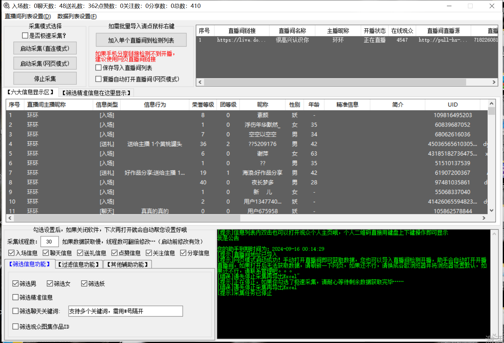
Task: Enable the 筛选聊天关键词 checkbox
Action: pyautogui.click(x=15, y=311)
